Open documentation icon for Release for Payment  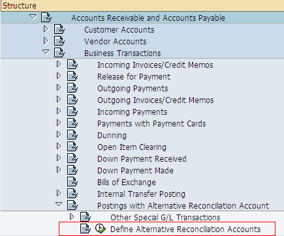(72, 76)
